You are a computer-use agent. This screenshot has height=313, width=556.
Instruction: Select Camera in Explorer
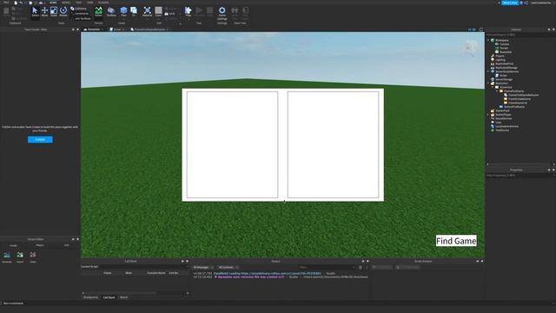(504, 44)
